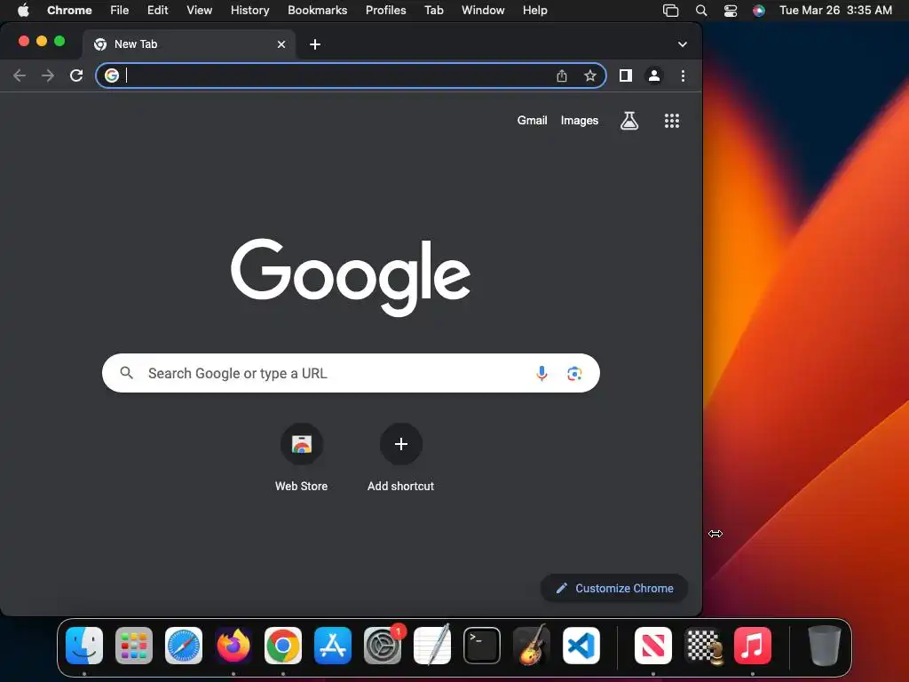Open the Help menu
Viewport: 909px width, 682px height.
(534, 10)
